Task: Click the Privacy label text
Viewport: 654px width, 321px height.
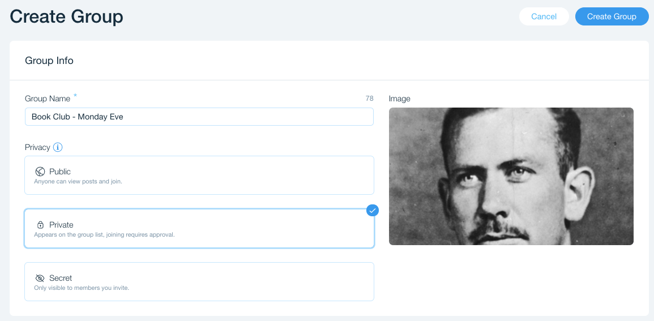Action: pyautogui.click(x=37, y=147)
